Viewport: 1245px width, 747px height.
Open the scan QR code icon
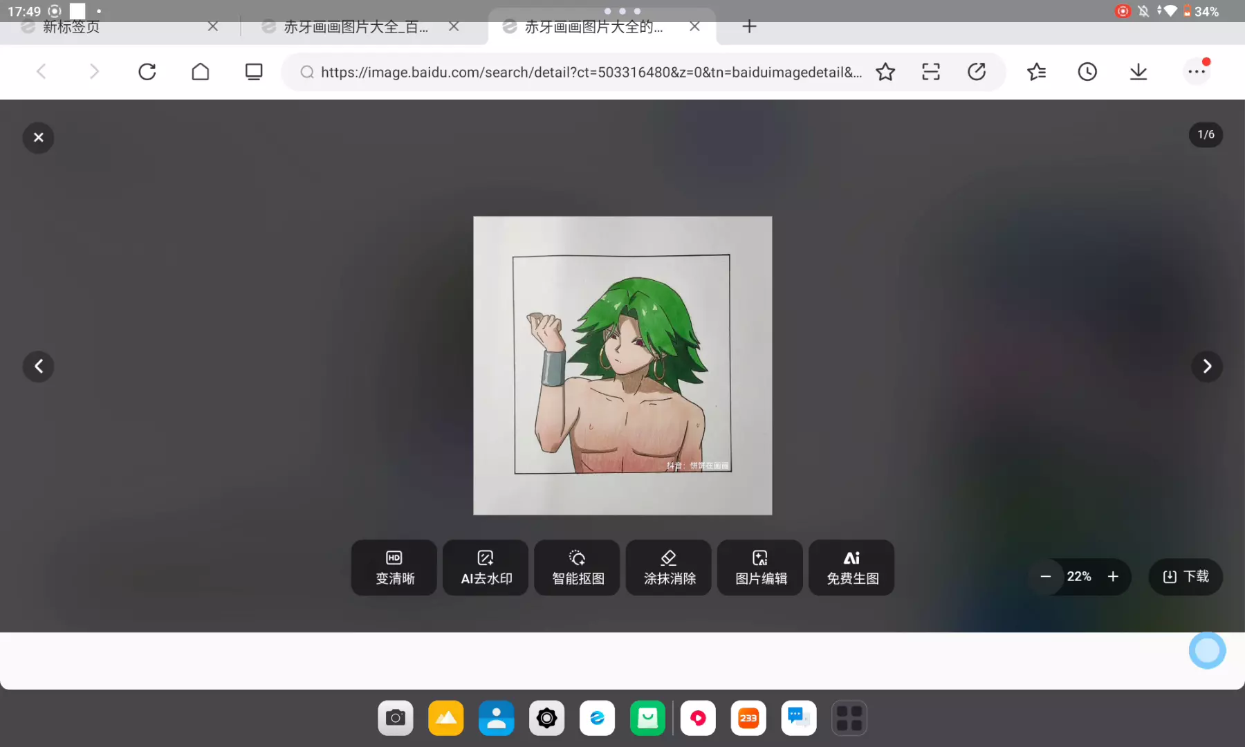tap(930, 72)
